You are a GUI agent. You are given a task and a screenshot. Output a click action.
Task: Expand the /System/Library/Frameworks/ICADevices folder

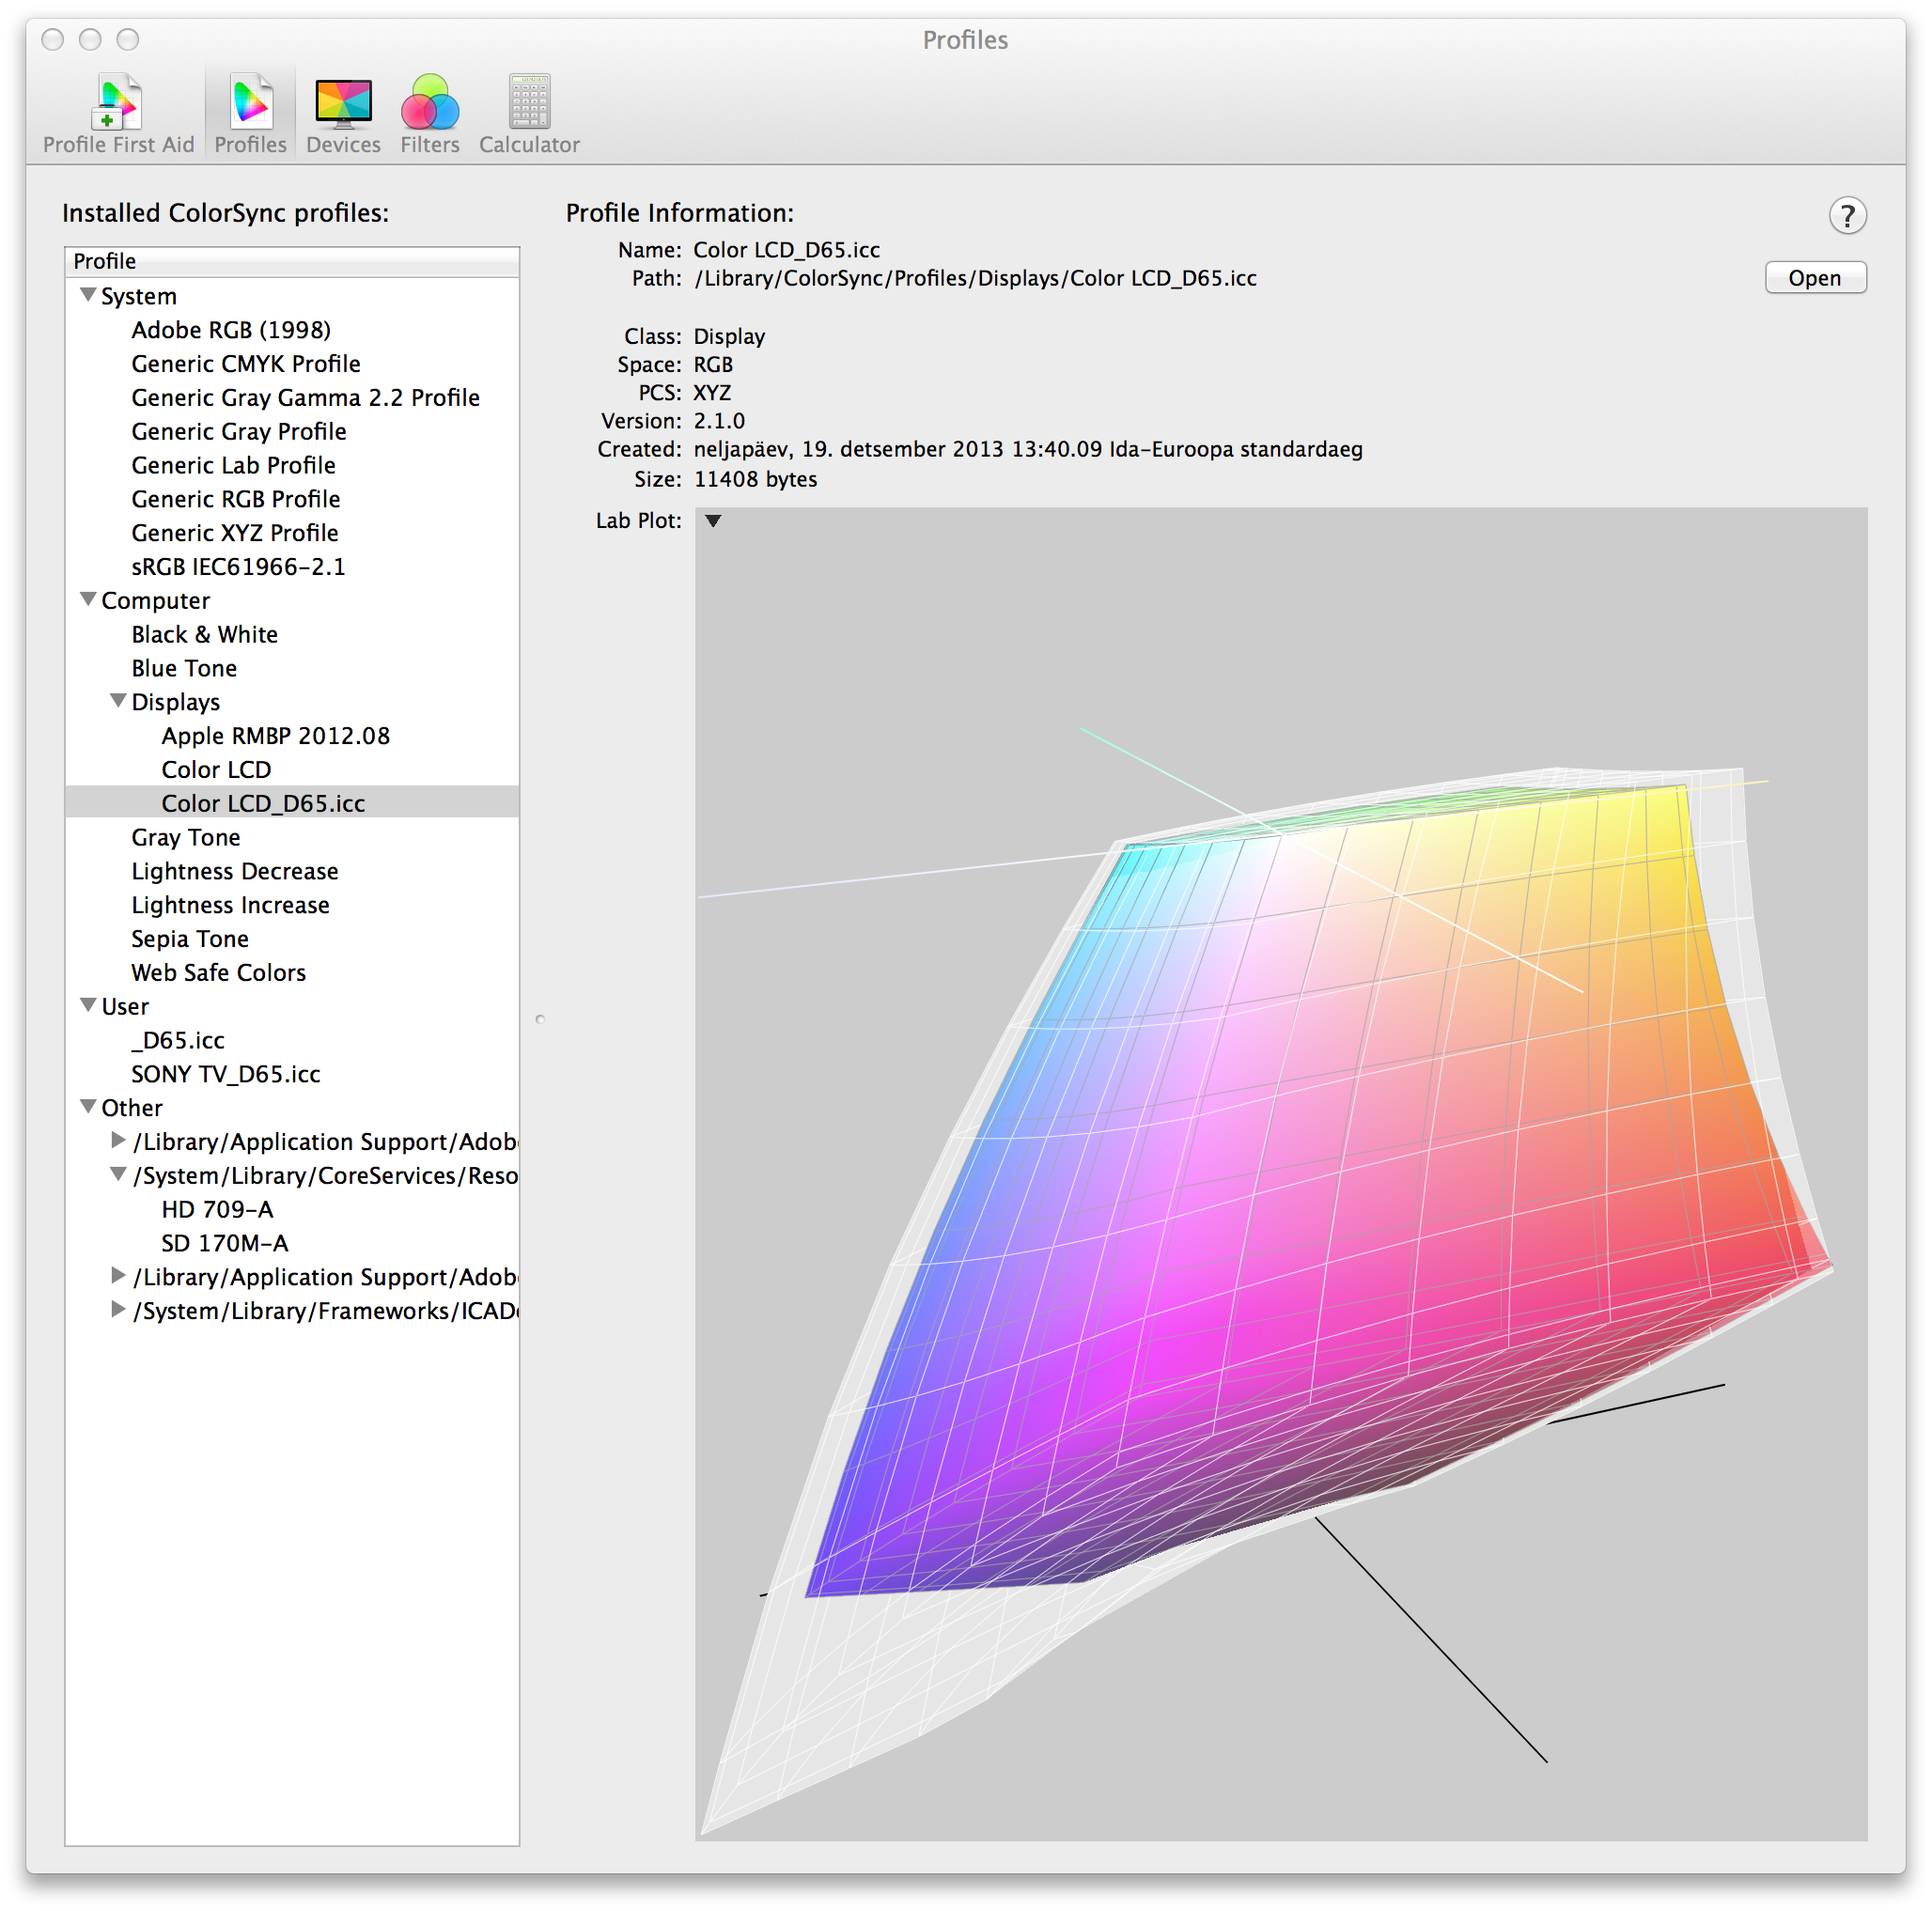[118, 1309]
